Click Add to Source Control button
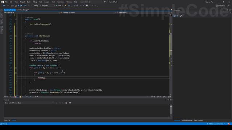This screenshot has height=130, width=232. point(216,124)
